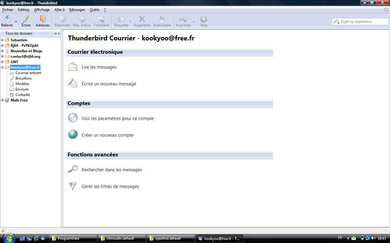The height and width of the screenshot is (243, 390).
Task: Switch to the ProgramData taskbar window
Action: 73,239
